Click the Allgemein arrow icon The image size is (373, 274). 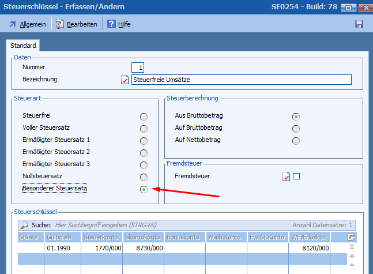tap(13, 24)
